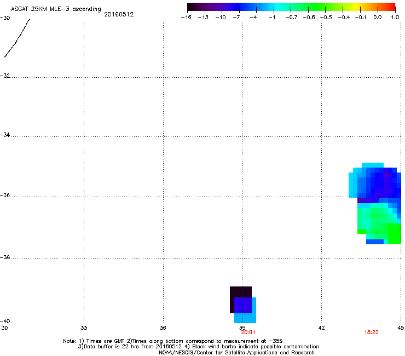Click the -7 color scale label
405x356 pixels.
[x=236, y=18]
